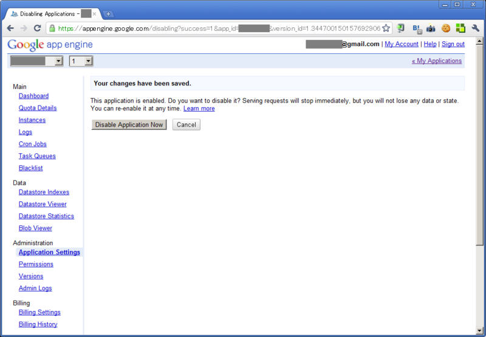The width and height of the screenshot is (486, 337).
Task: Click the green squares extension icon
Action: coord(460,28)
